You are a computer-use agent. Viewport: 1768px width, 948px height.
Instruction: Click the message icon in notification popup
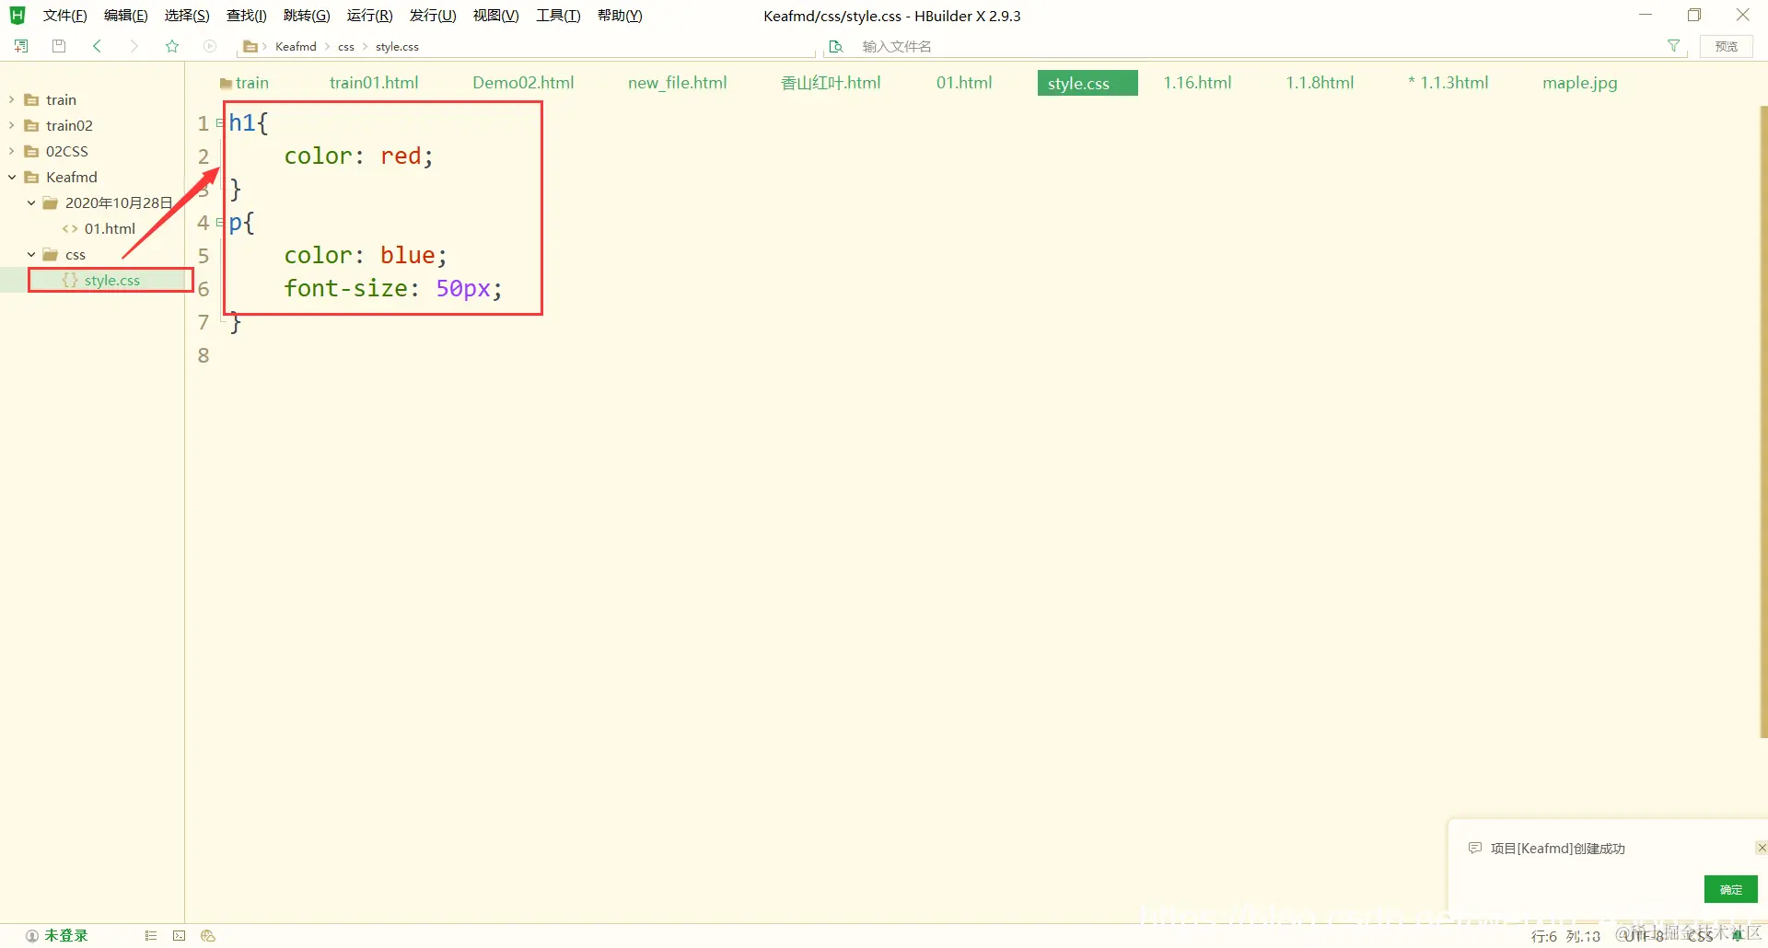tap(1475, 848)
